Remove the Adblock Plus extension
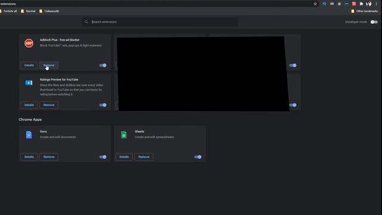 coord(49,65)
